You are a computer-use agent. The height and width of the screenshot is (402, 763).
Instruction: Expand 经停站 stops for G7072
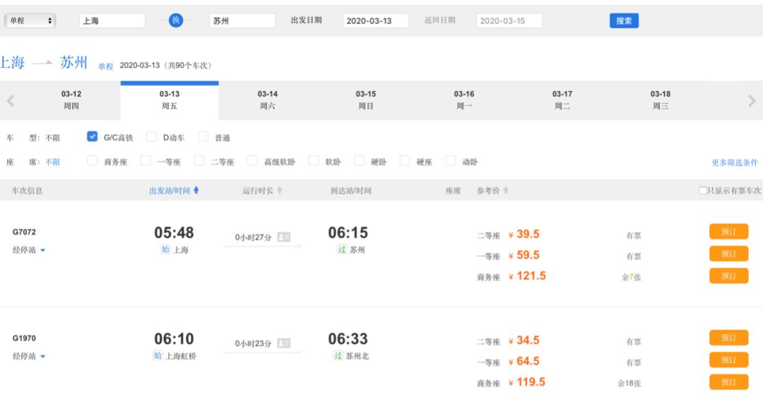point(29,249)
